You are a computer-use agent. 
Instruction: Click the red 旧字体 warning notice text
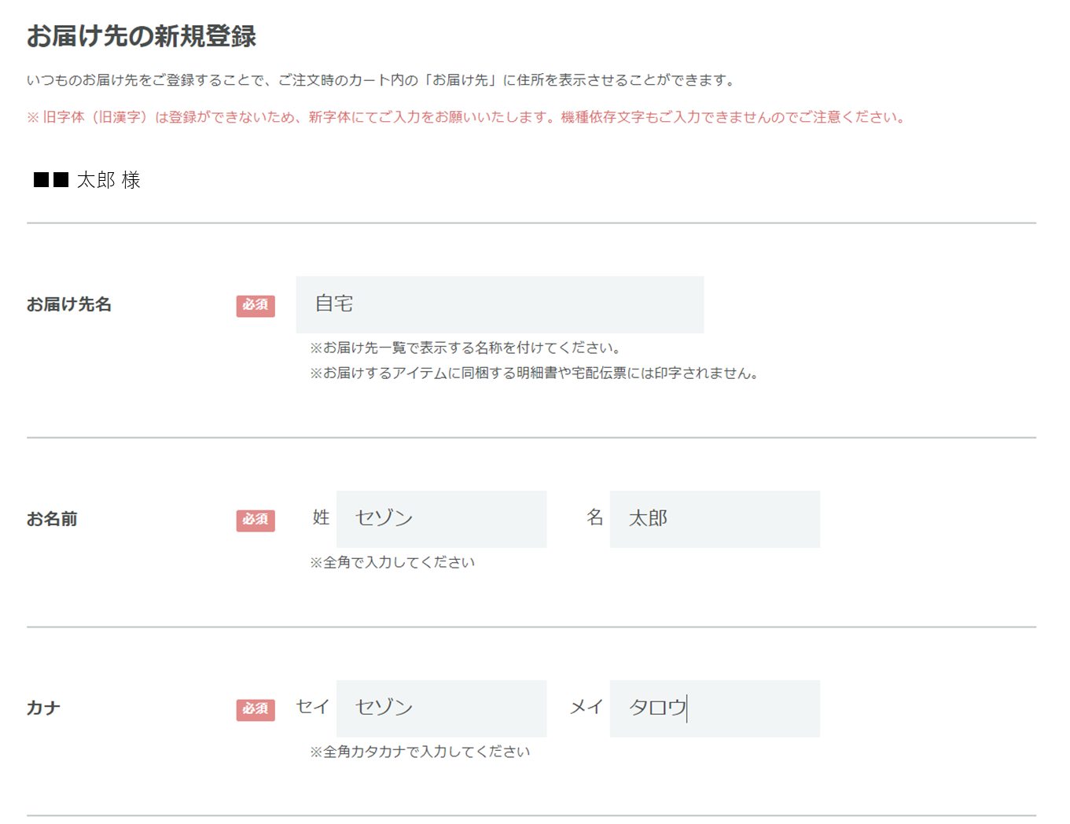[x=466, y=117]
